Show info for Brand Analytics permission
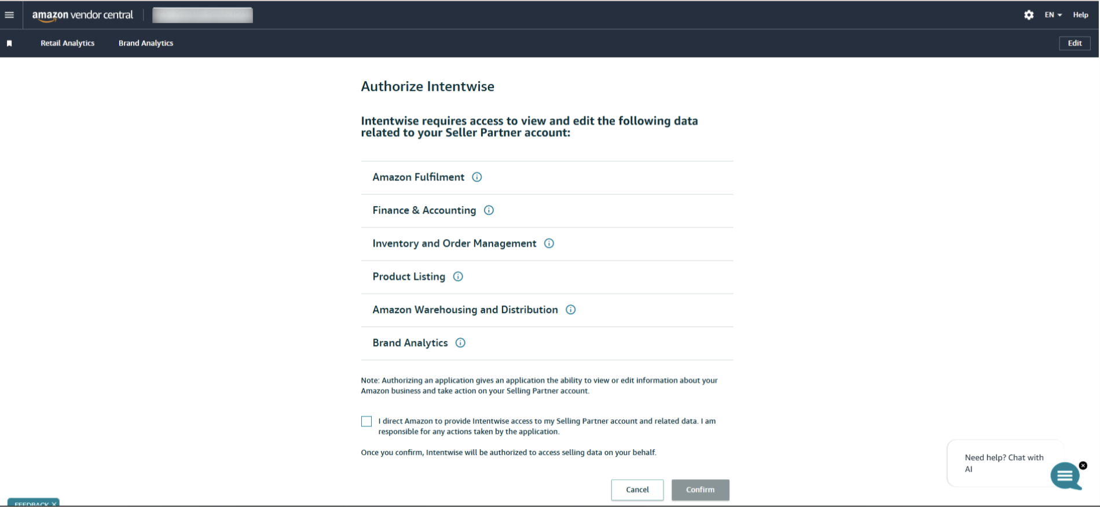 460,343
